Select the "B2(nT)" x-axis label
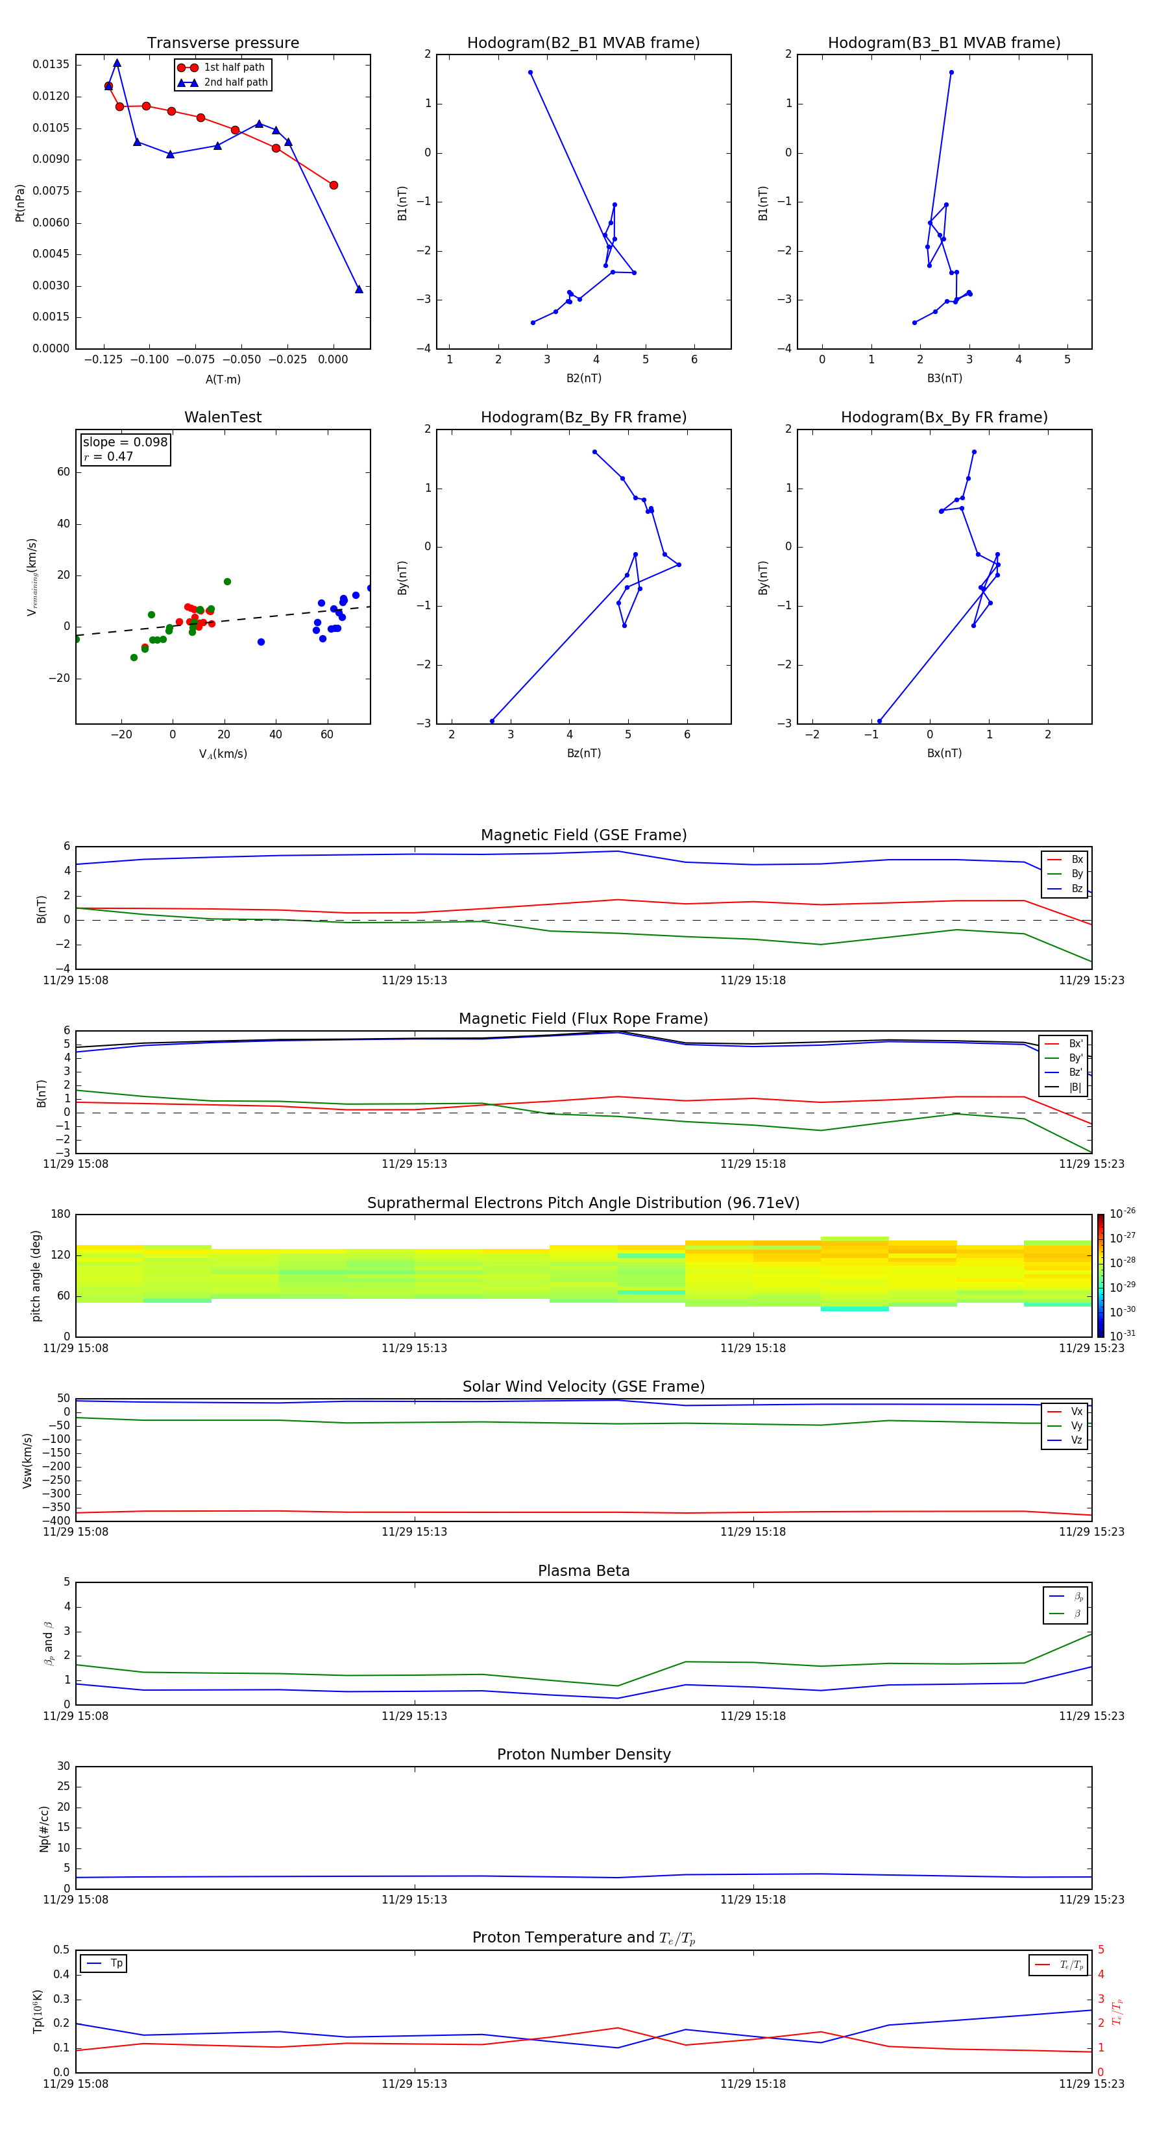Screen dimensions: 1168x2141 (583, 378)
